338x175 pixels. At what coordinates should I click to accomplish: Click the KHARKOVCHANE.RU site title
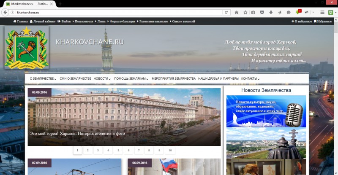pos(90,42)
